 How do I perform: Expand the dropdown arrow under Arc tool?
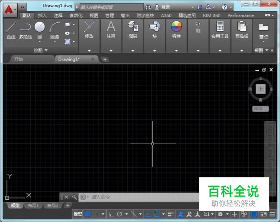55,42
